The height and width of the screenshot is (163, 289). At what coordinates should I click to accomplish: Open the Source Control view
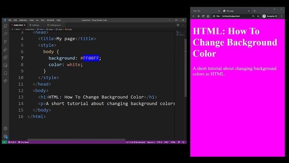coord(5,42)
